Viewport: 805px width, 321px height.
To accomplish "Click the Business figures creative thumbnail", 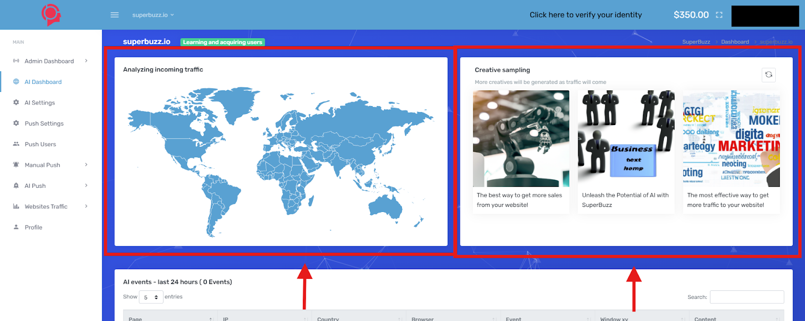I will click(x=626, y=139).
